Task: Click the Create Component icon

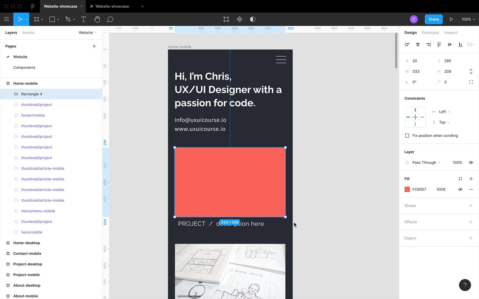Action: click(239, 19)
